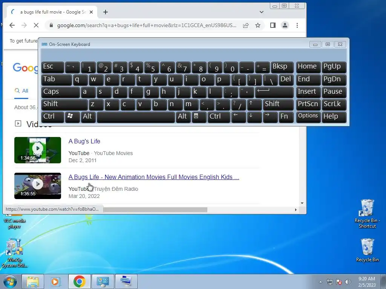Select the Recycle Bin desktop icon

pyautogui.click(x=367, y=250)
